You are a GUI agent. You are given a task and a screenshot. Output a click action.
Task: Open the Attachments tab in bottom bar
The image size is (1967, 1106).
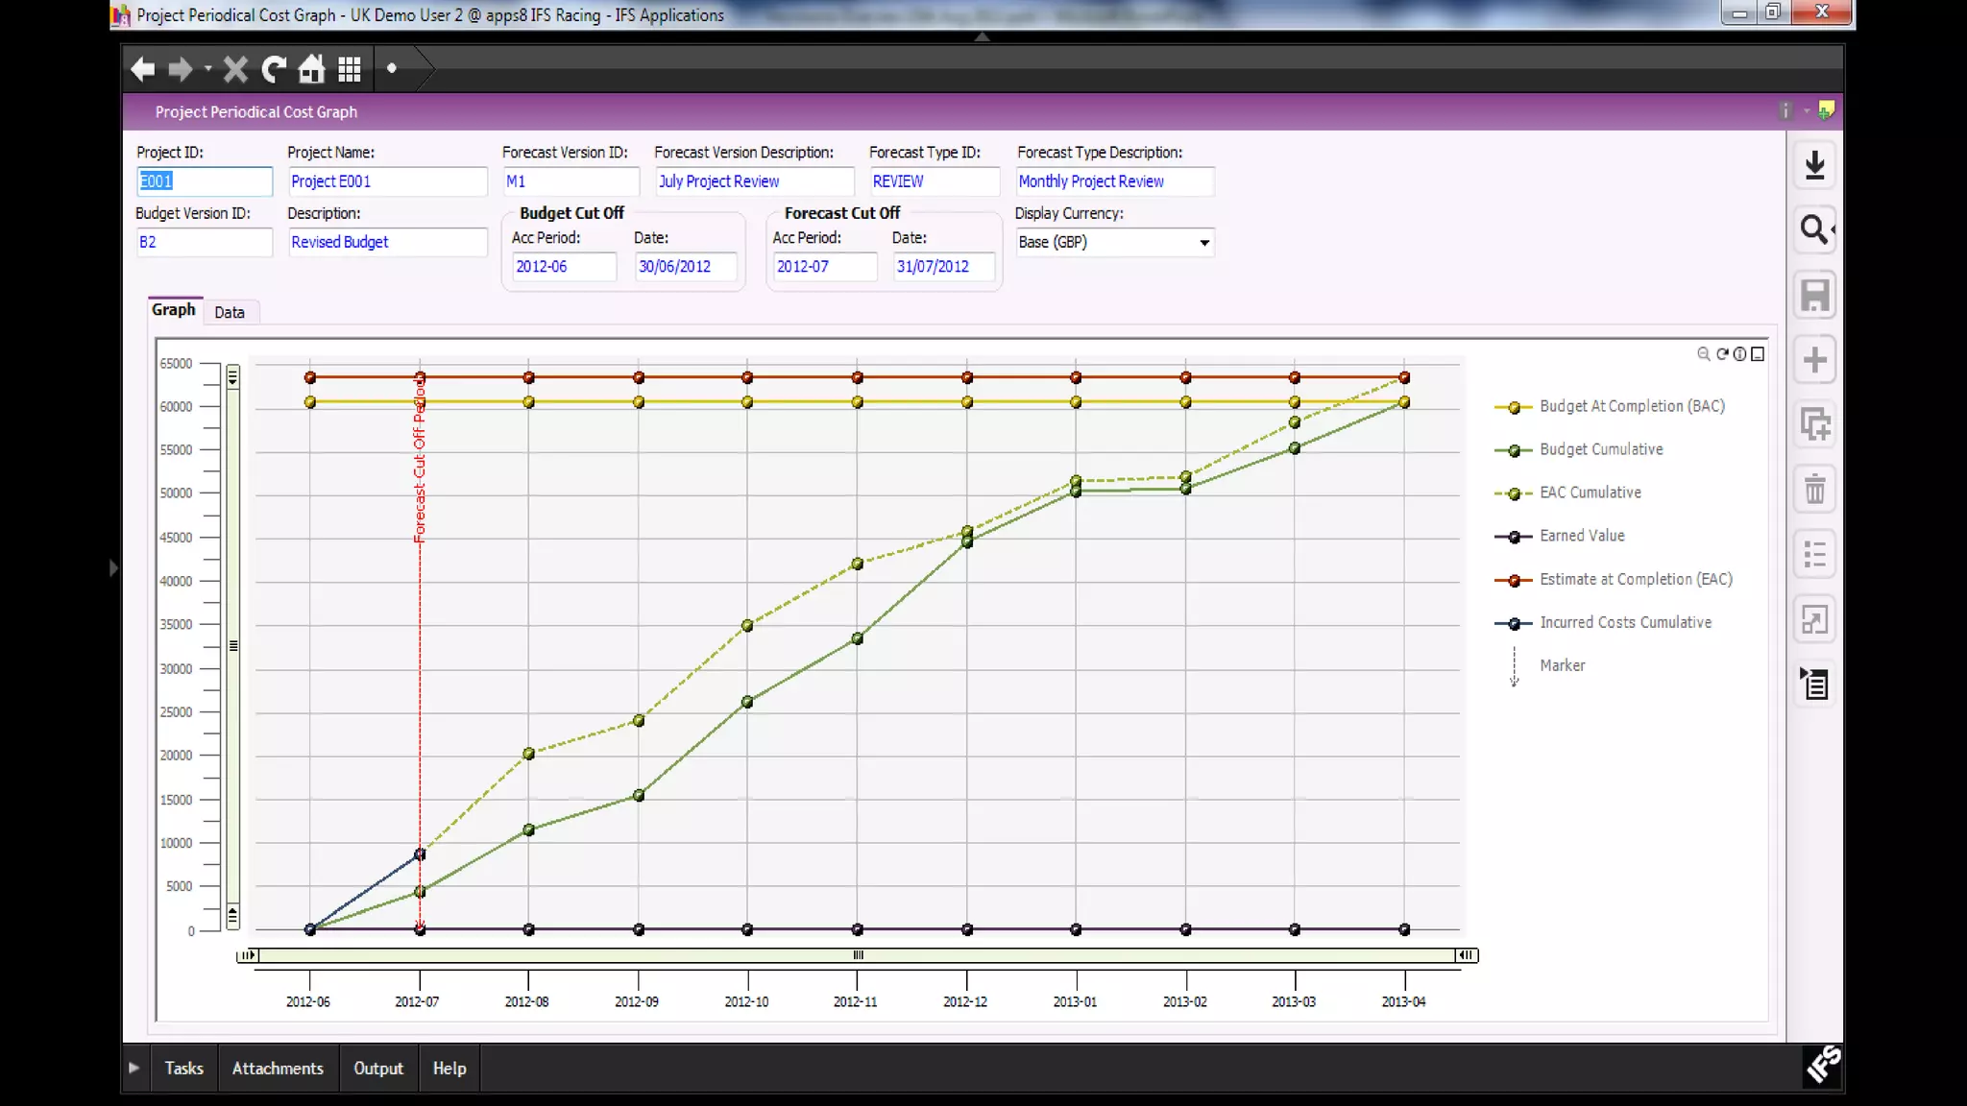click(278, 1069)
